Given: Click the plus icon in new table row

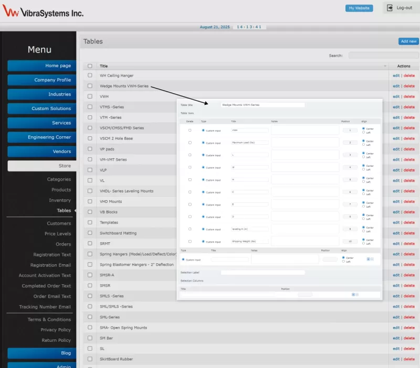Looking at the screenshot, I should (368, 259).
